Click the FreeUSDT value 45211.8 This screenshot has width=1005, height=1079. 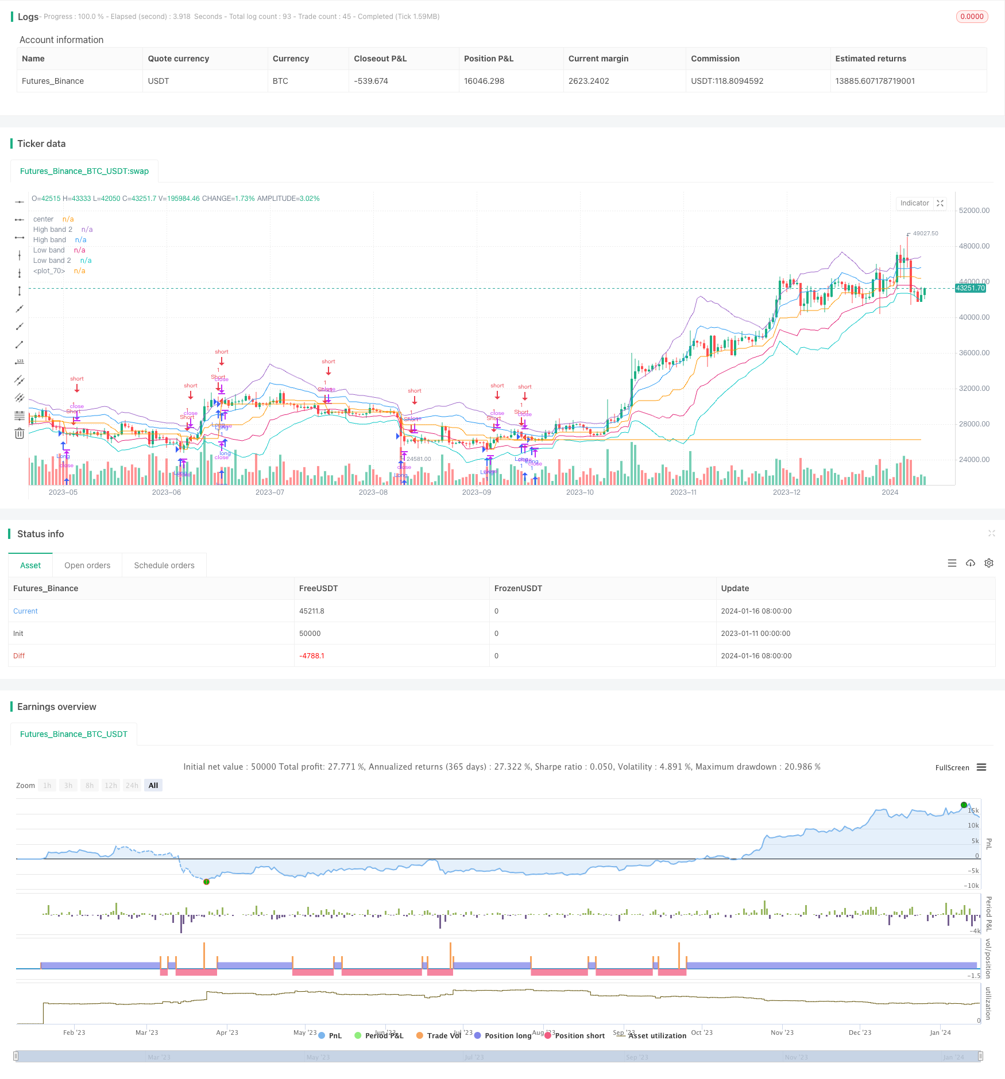coord(312,611)
